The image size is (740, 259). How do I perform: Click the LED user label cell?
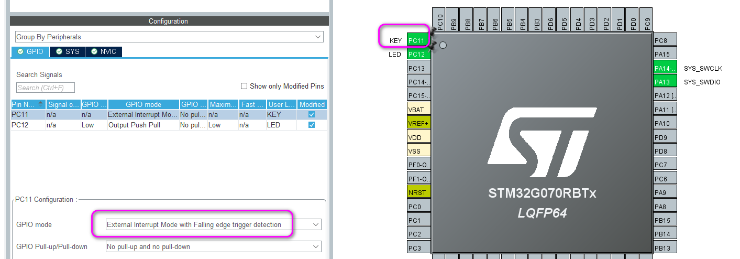(281, 125)
